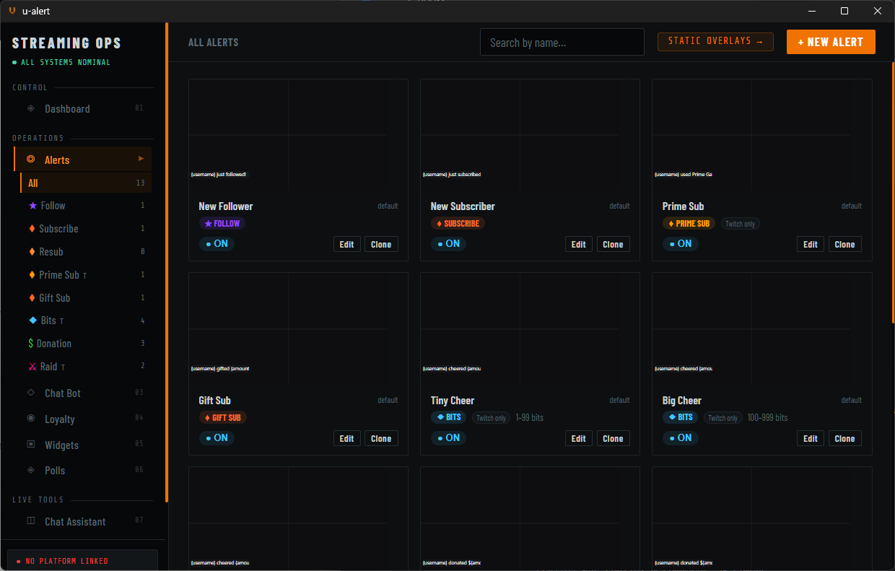This screenshot has height=571, width=895.
Task: Open the Loyalty circle icon
Action: 31,419
